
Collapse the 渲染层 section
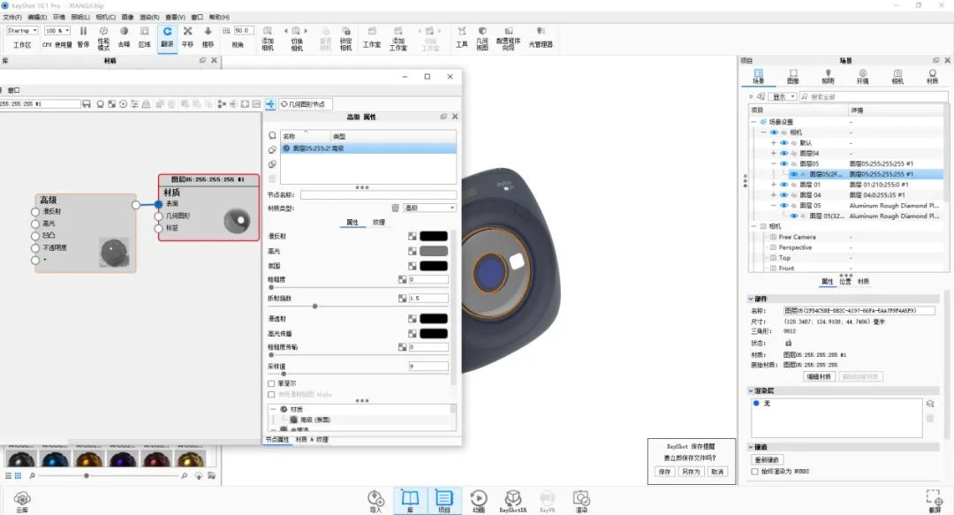(x=752, y=390)
